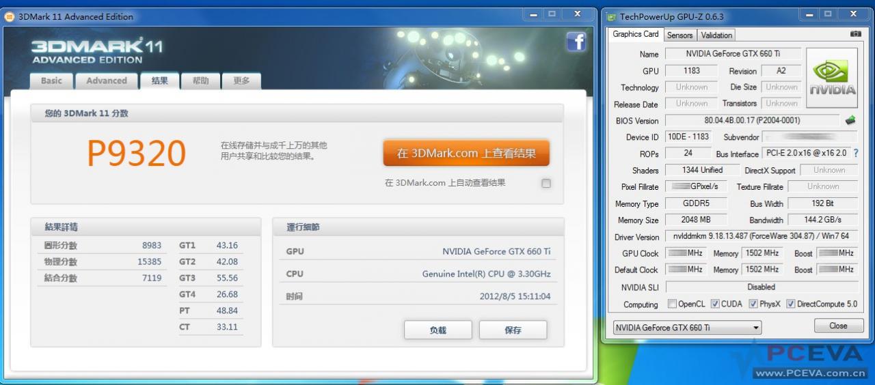Click the GT3 value 55.56
The image size is (875, 385).
click(x=227, y=279)
